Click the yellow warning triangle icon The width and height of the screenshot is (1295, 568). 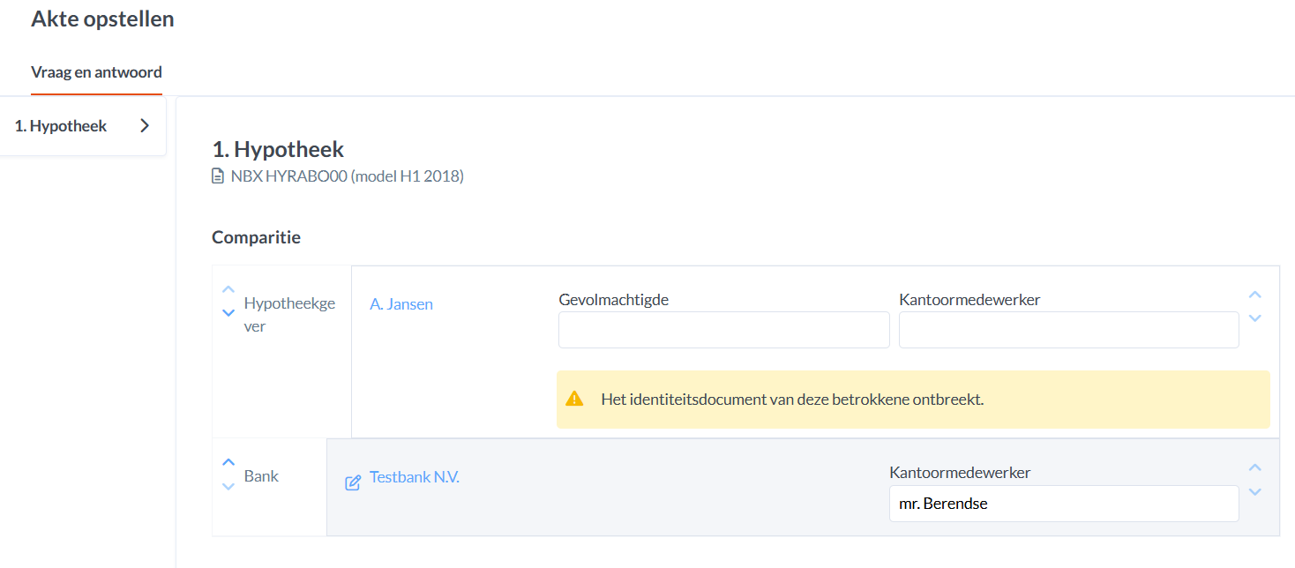(x=575, y=399)
